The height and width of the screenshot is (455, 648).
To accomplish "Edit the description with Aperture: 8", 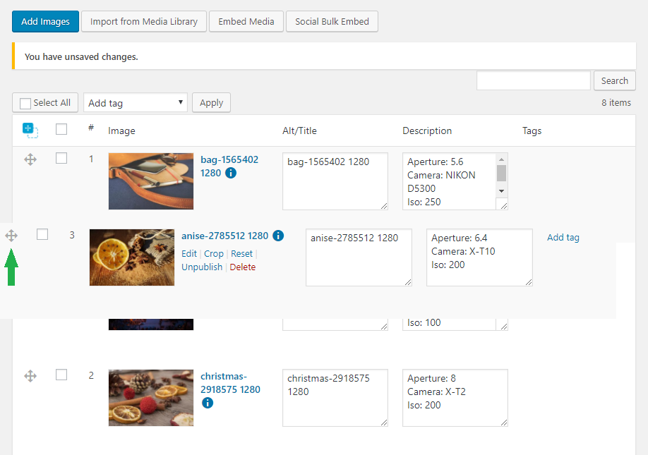I will (455, 398).
